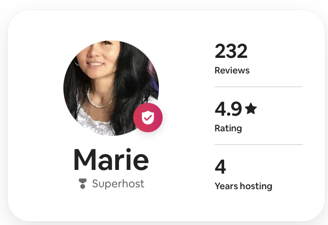The image size is (328, 225).
Task: Click the Superhost text label
Action: coord(118,184)
